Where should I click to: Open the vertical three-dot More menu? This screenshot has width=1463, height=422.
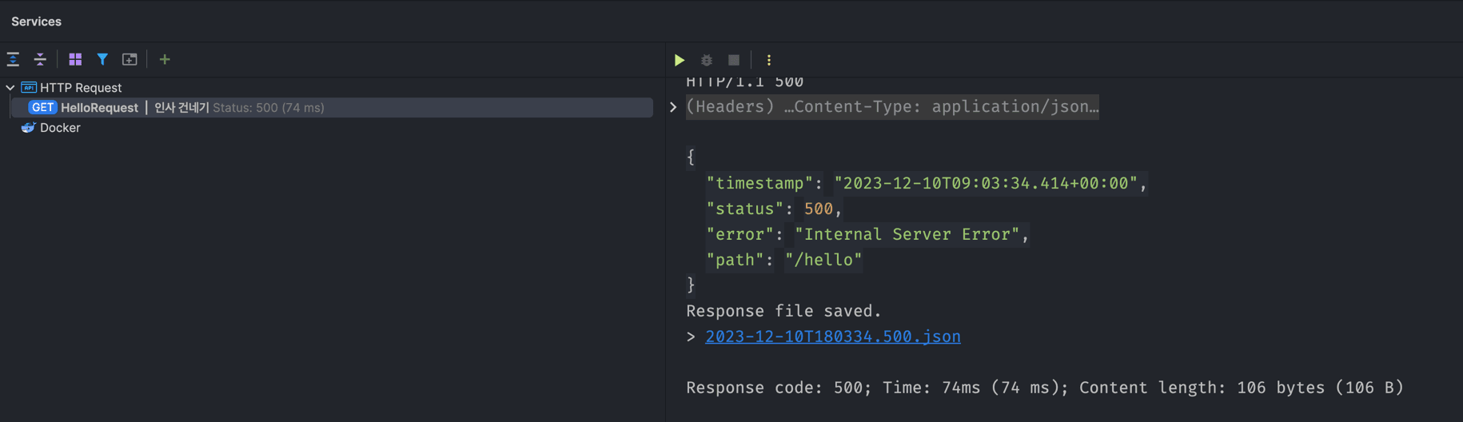click(769, 60)
